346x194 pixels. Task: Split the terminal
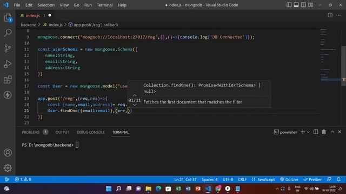316,131
